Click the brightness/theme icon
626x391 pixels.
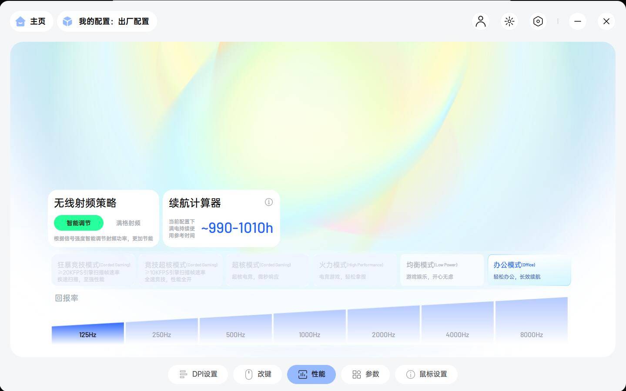click(x=509, y=21)
